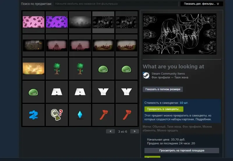The width and height of the screenshot is (233, 161).
Task: Select the dark rocky ruins background item
Action: pyautogui.click(x=33, y=45)
